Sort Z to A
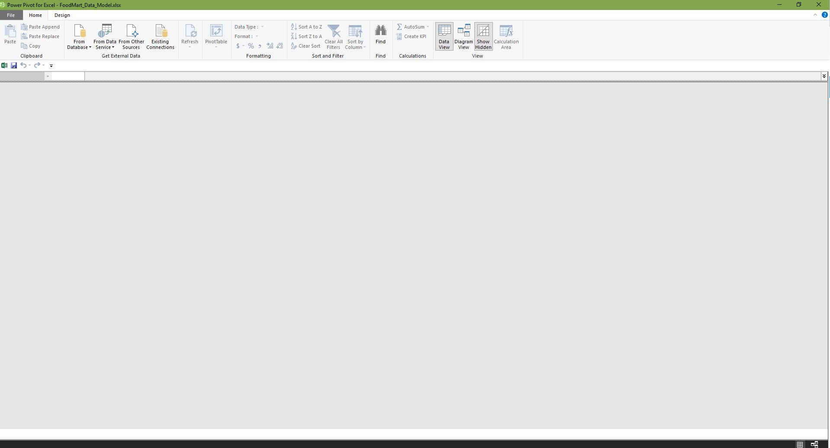 (x=306, y=36)
